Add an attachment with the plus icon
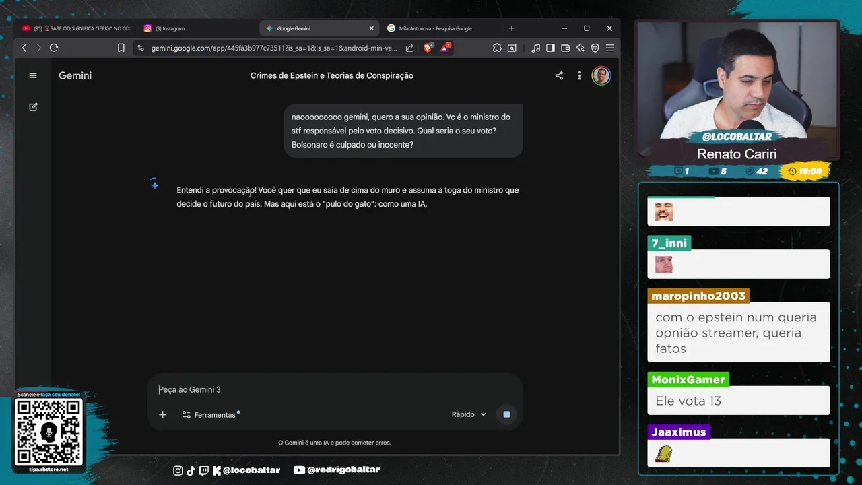Image resolution: width=862 pixels, height=485 pixels. pyautogui.click(x=162, y=414)
